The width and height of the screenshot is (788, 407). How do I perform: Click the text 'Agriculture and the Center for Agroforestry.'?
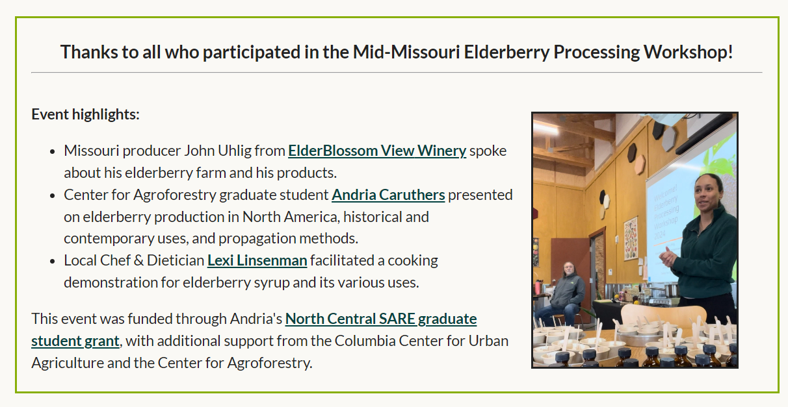point(172,363)
